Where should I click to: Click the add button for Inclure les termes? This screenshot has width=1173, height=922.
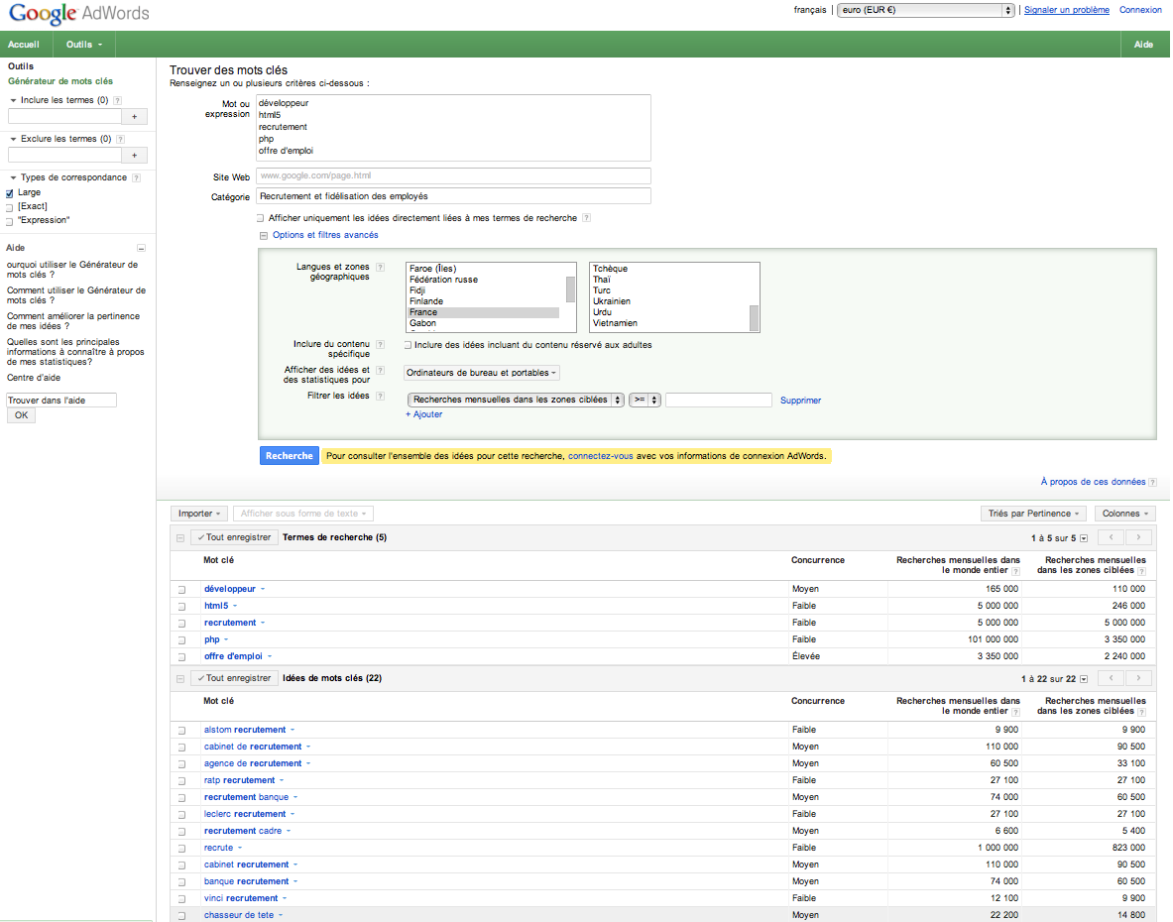(135, 117)
